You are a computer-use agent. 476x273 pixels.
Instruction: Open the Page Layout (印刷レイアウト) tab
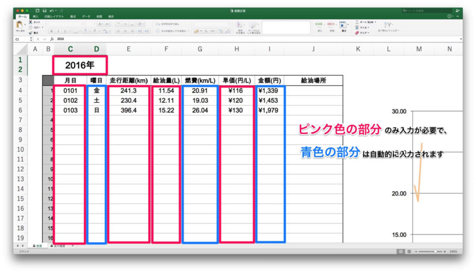tap(54, 17)
